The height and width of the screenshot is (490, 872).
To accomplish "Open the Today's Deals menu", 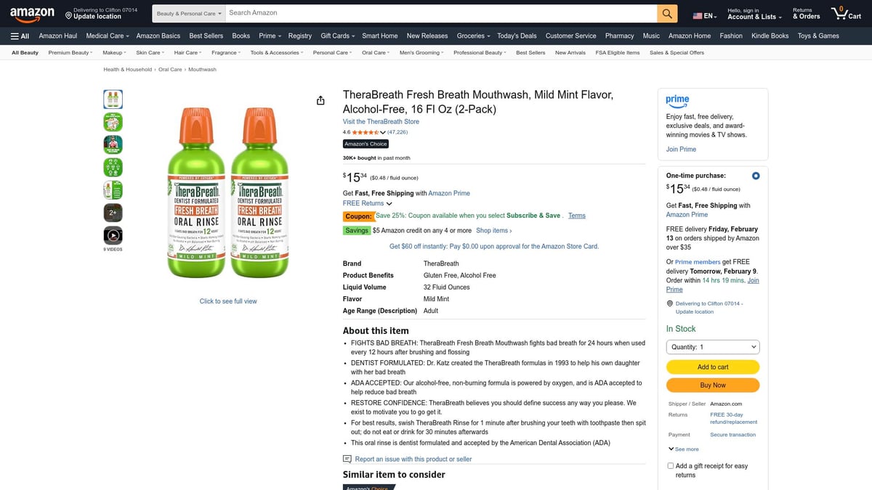I will tap(517, 35).
